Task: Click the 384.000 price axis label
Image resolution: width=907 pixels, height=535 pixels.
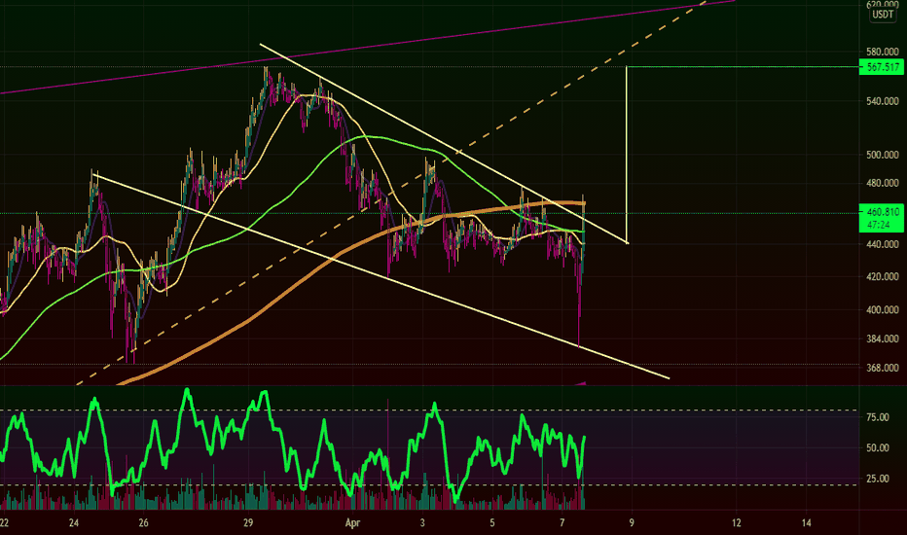Action: pos(882,339)
